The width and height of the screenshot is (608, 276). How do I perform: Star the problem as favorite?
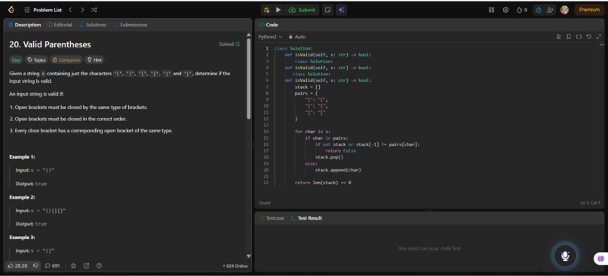click(73, 265)
